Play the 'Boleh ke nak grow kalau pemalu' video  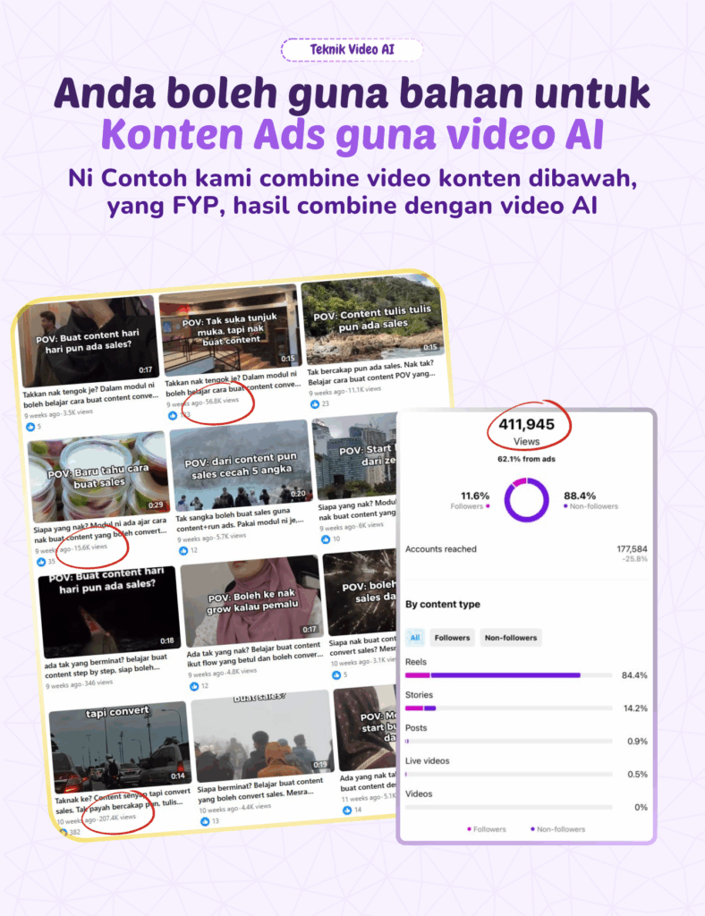pos(251,598)
